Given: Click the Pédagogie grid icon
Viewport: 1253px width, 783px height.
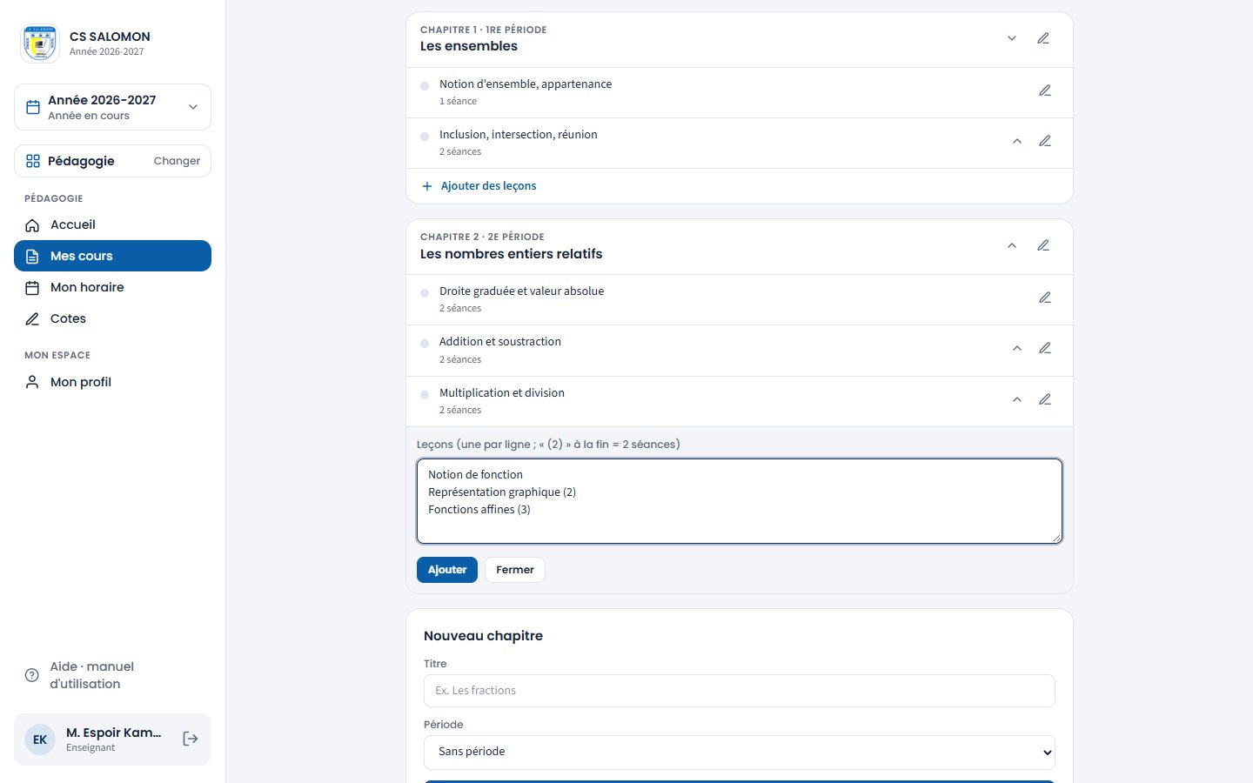Looking at the screenshot, I should click(x=33, y=161).
